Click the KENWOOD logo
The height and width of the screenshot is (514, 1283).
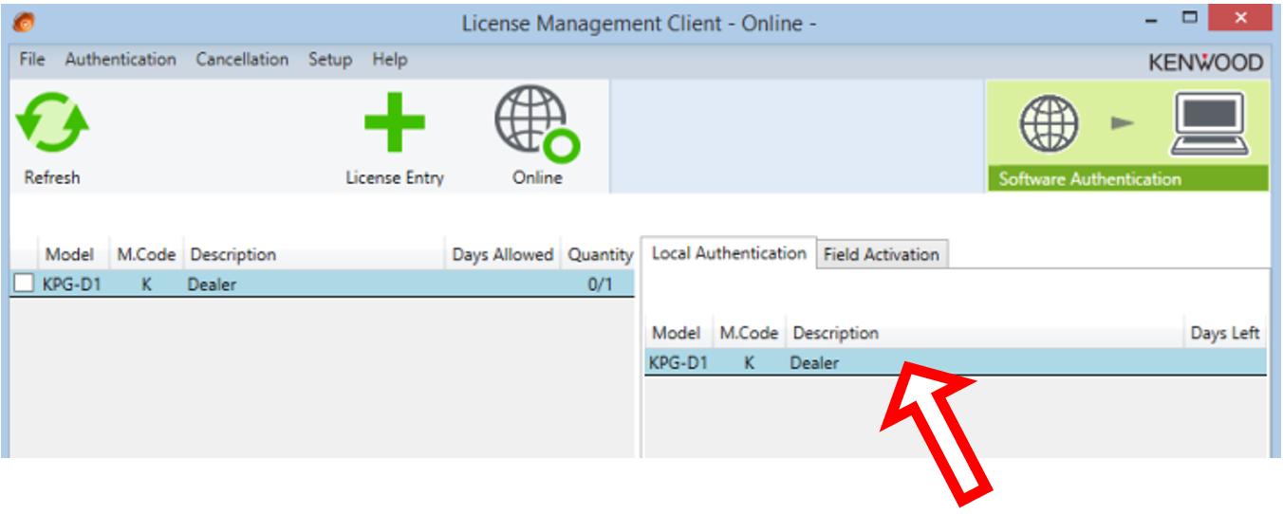coord(1205,63)
